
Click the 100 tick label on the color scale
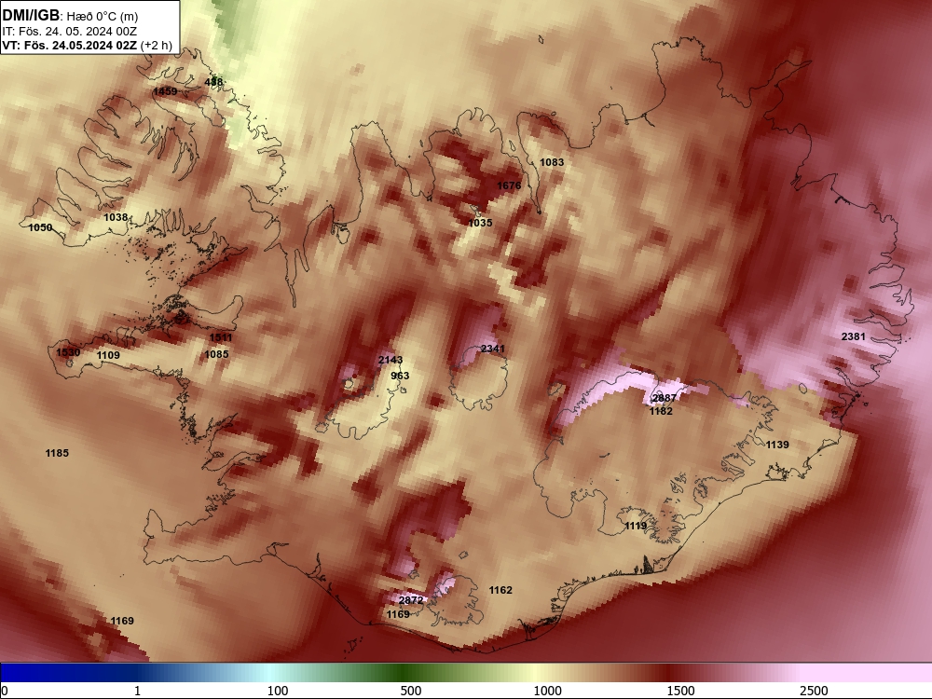point(278,691)
